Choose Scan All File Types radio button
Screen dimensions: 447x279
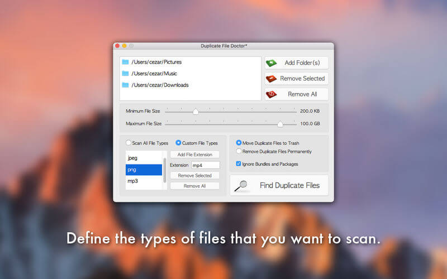coord(129,143)
